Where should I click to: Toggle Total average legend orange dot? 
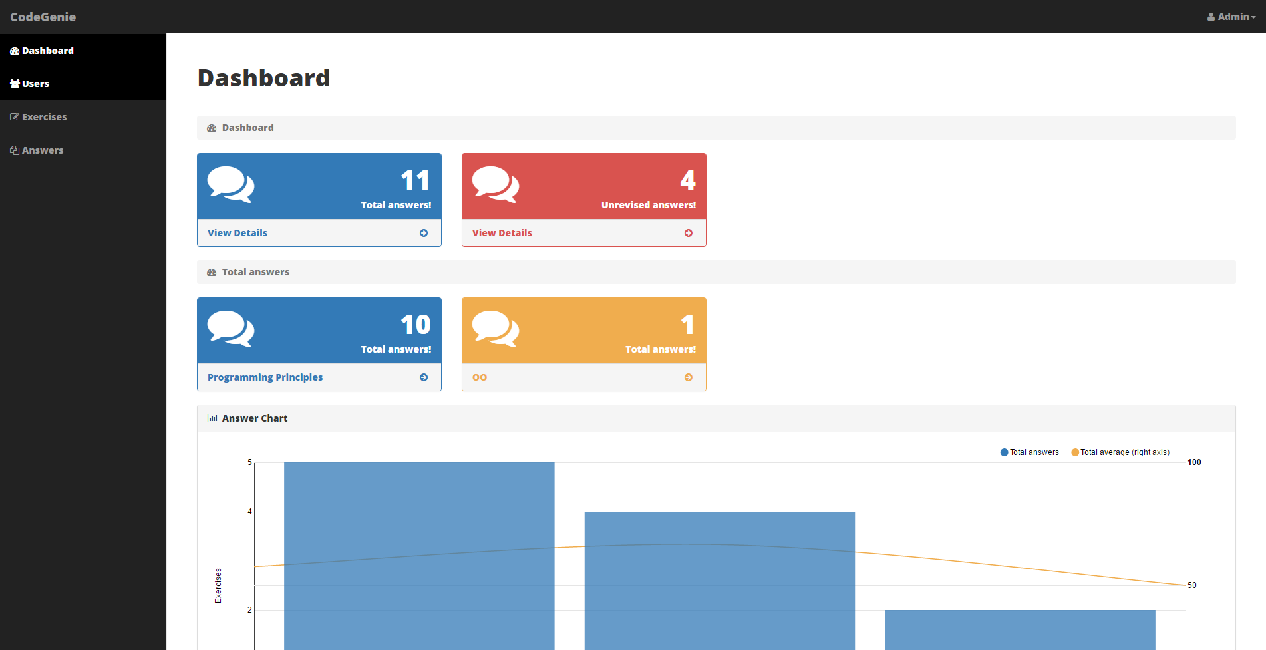click(1075, 452)
